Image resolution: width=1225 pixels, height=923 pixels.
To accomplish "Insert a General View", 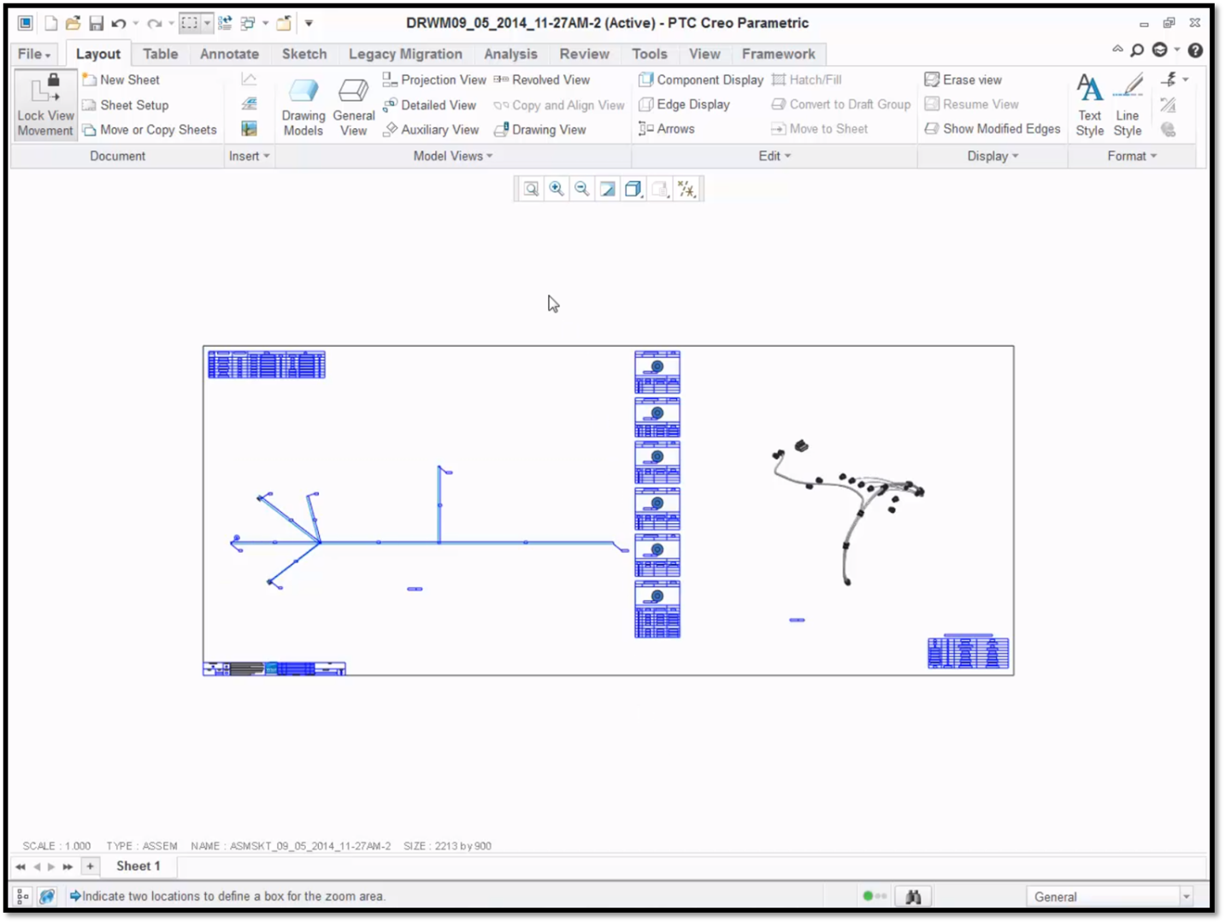I will coord(353,106).
